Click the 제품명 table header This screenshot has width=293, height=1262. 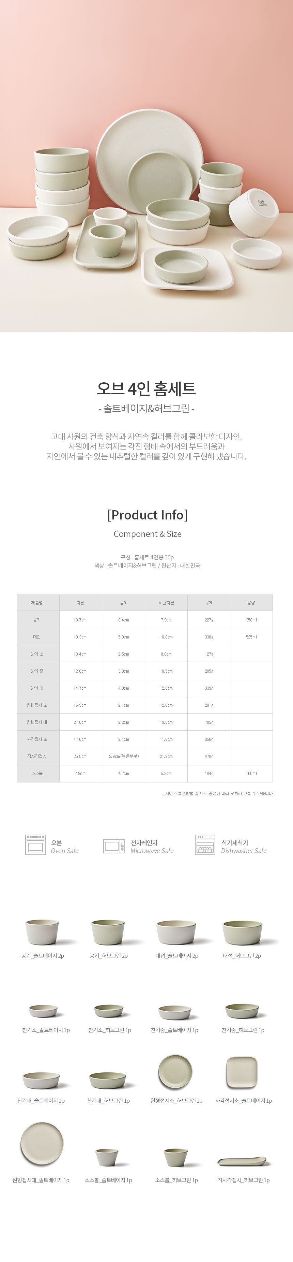coord(37,603)
